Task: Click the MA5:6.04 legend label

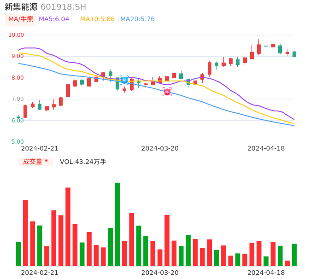Action: click(54, 19)
